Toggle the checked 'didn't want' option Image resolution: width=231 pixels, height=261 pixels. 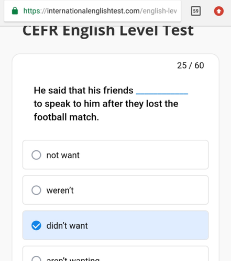[x=36, y=226]
